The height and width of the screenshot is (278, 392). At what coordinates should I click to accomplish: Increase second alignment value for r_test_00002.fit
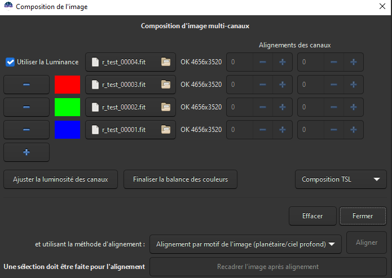[x=354, y=107]
